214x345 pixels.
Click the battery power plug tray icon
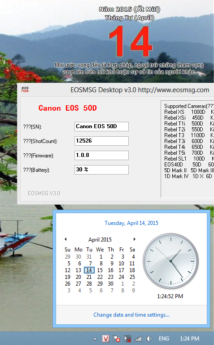point(127,339)
